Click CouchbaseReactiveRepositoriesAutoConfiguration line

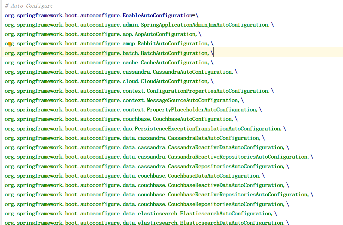[x=159, y=195]
